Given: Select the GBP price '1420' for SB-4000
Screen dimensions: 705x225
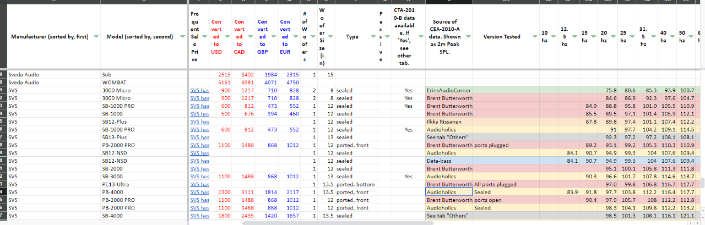Looking at the screenshot, I should (x=267, y=216).
